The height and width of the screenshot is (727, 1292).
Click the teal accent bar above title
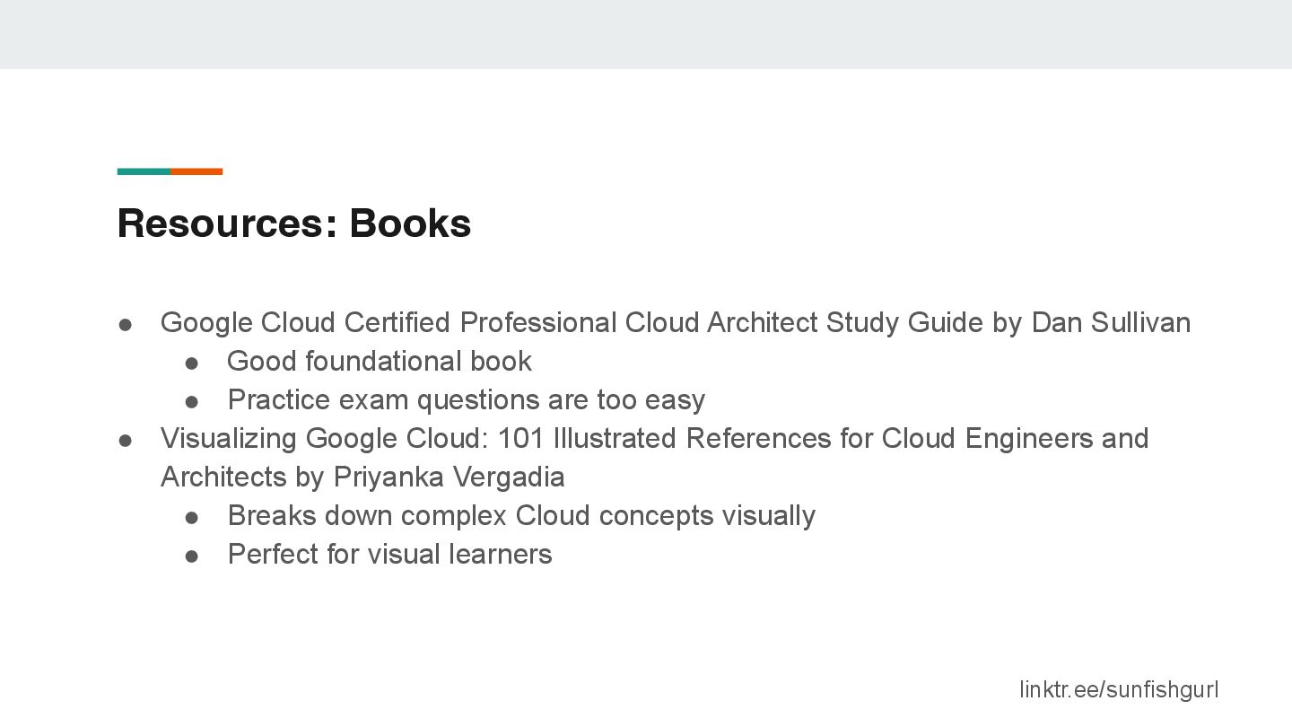[144, 171]
